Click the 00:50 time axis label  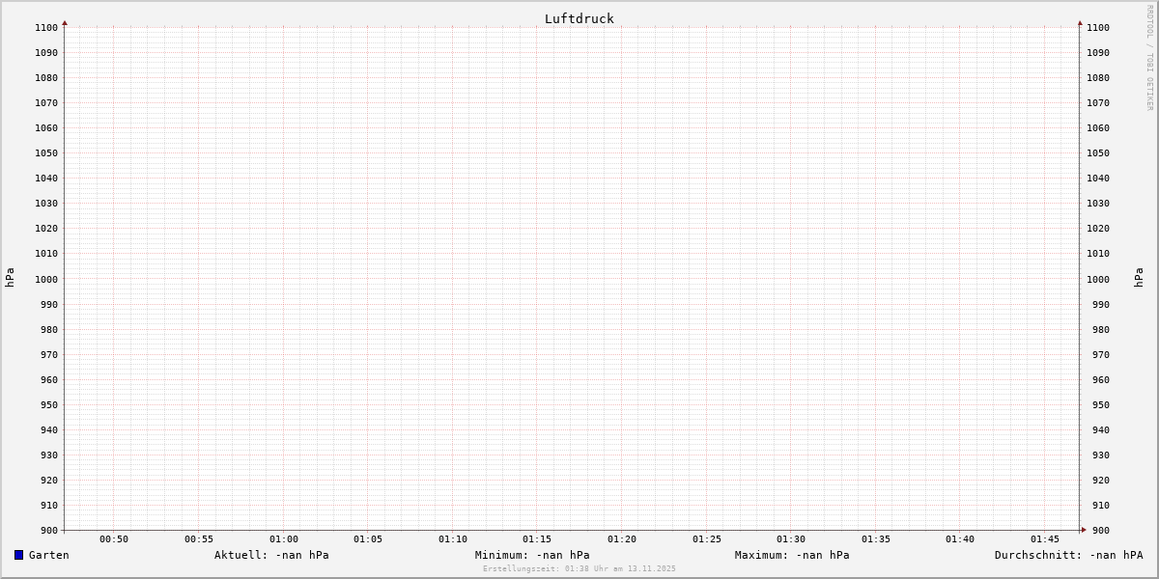(x=114, y=539)
